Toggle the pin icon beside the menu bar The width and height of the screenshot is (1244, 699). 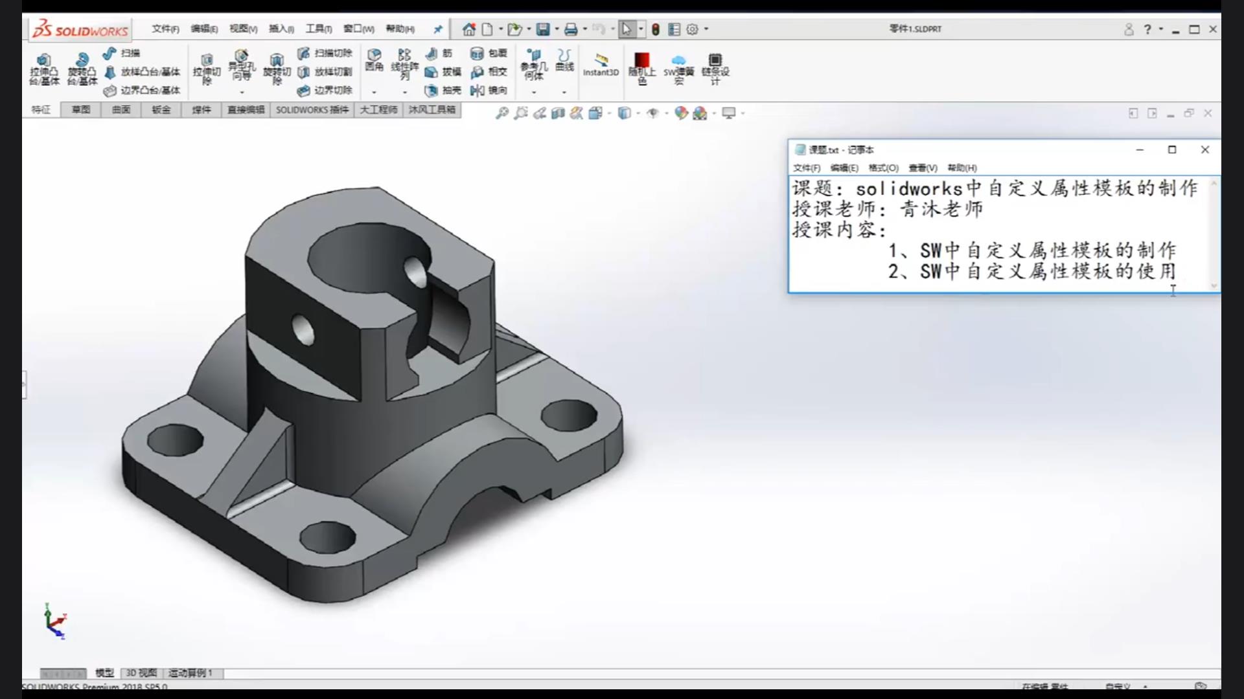(x=439, y=29)
